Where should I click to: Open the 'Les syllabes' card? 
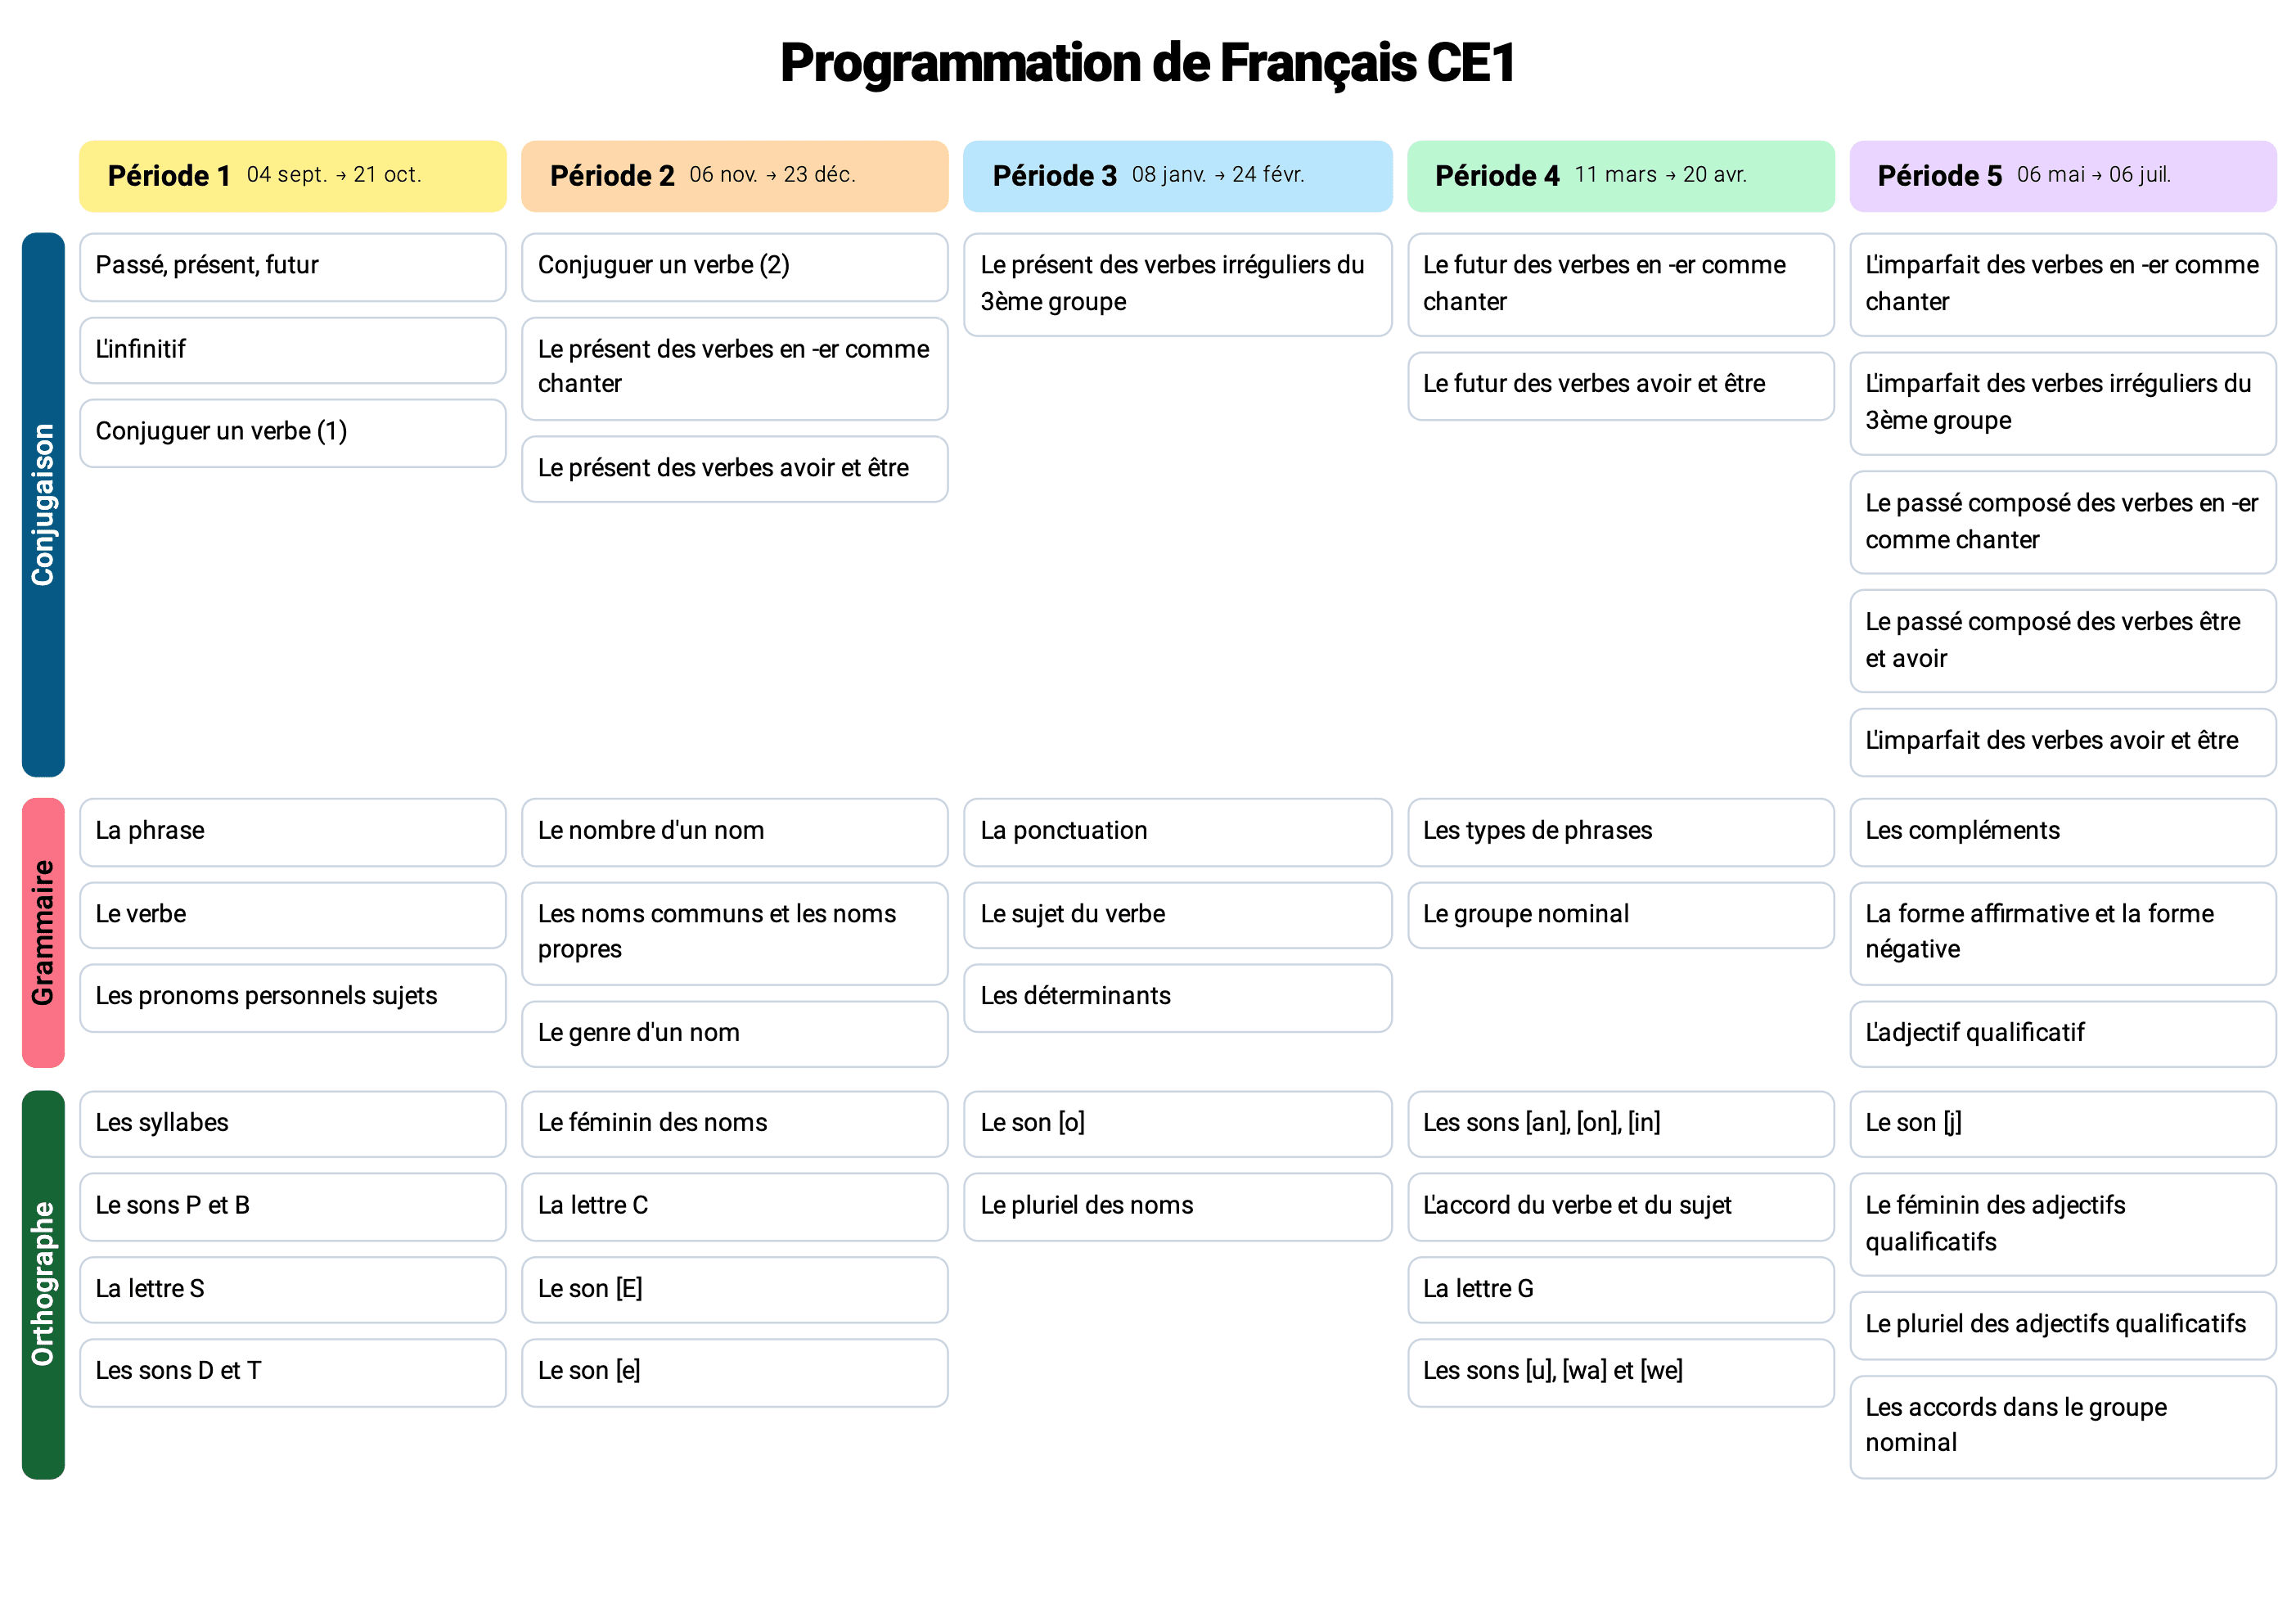click(292, 1123)
